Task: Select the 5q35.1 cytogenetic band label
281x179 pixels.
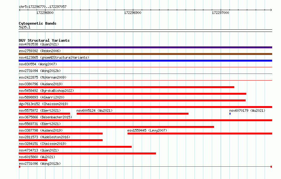Action: point(25,27)
